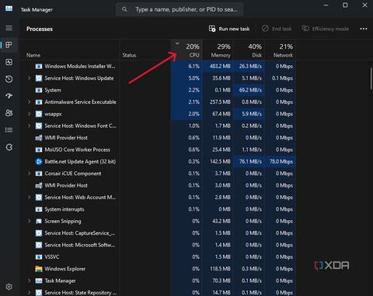Screen dimensions: 373x296
Task: Click the wsappx gear icon
Action: click(x=39, y=114)
